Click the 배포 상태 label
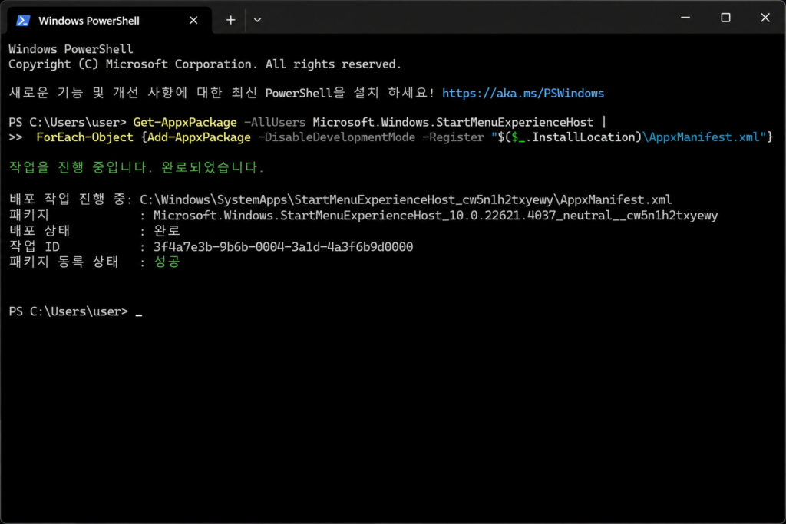Viewport: 786px width, 524px height. [x=40, y=230]
